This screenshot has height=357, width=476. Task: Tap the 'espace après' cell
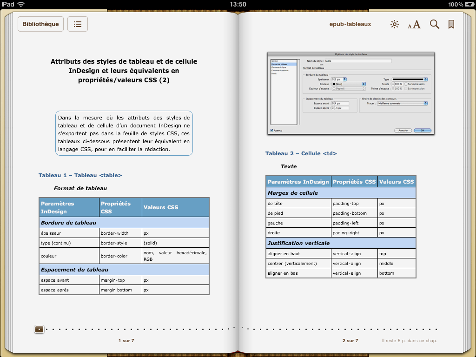point(69,290)
